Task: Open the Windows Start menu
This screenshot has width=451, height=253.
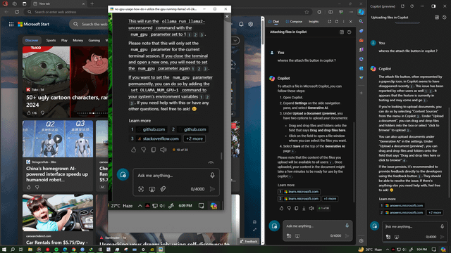Action: point(4,249)
